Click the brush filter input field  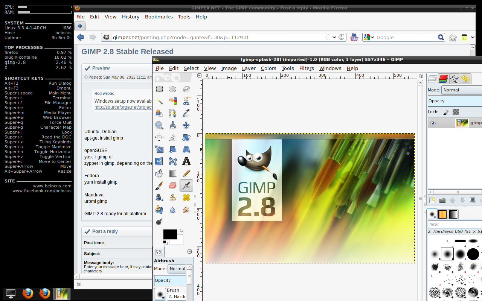click(x=455, y=224)
